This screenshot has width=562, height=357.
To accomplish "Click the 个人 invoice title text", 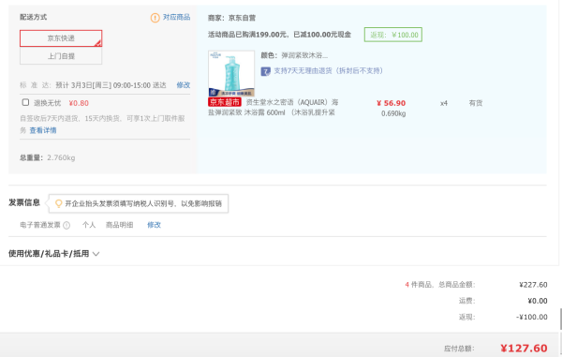I will point(89,225).
